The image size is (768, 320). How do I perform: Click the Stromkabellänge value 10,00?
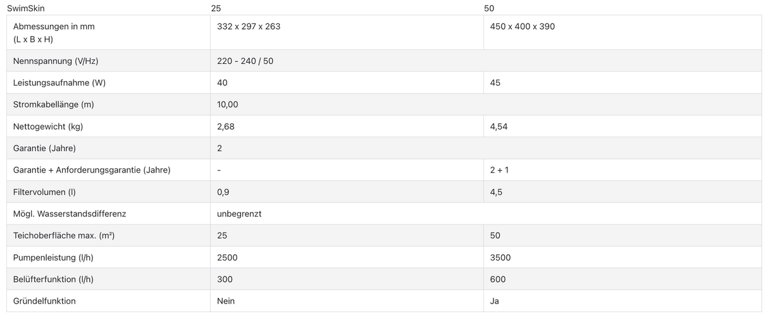[228, 104]
